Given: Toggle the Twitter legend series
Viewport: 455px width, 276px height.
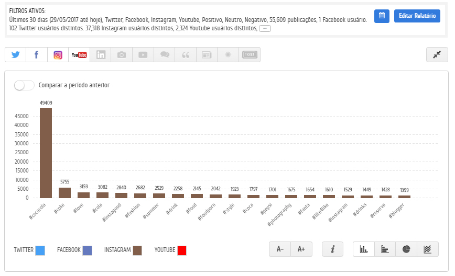Looking at the screenshot, I should pos(29,250).
